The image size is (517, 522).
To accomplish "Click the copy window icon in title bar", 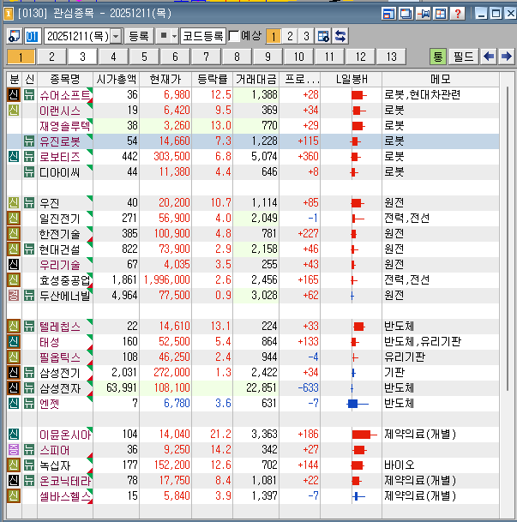I will [406, 14].
